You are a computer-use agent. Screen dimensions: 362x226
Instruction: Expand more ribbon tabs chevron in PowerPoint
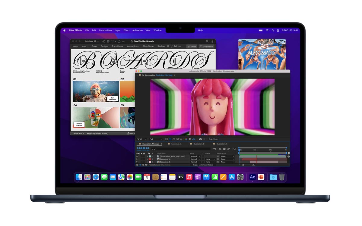(168, 46)
